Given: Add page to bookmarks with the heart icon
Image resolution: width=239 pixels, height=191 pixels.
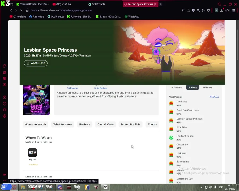Looking at the screenshot, I should (208, 10).
